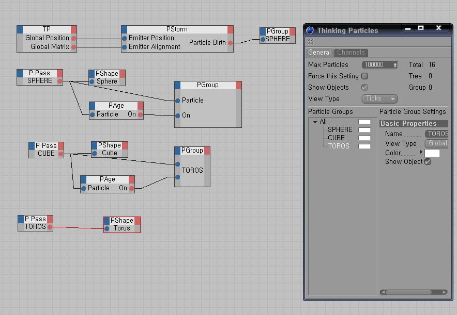Image resolution: width=457 pixels, height=315 pixels.
Task: Open the View Type Ticks dropdown
Action: point(379,99)
